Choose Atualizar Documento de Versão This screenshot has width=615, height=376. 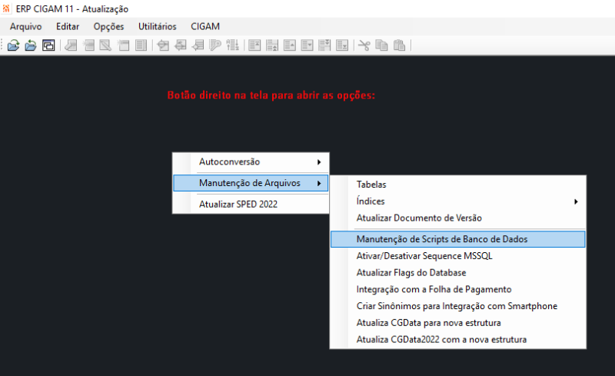pos(457,218)
